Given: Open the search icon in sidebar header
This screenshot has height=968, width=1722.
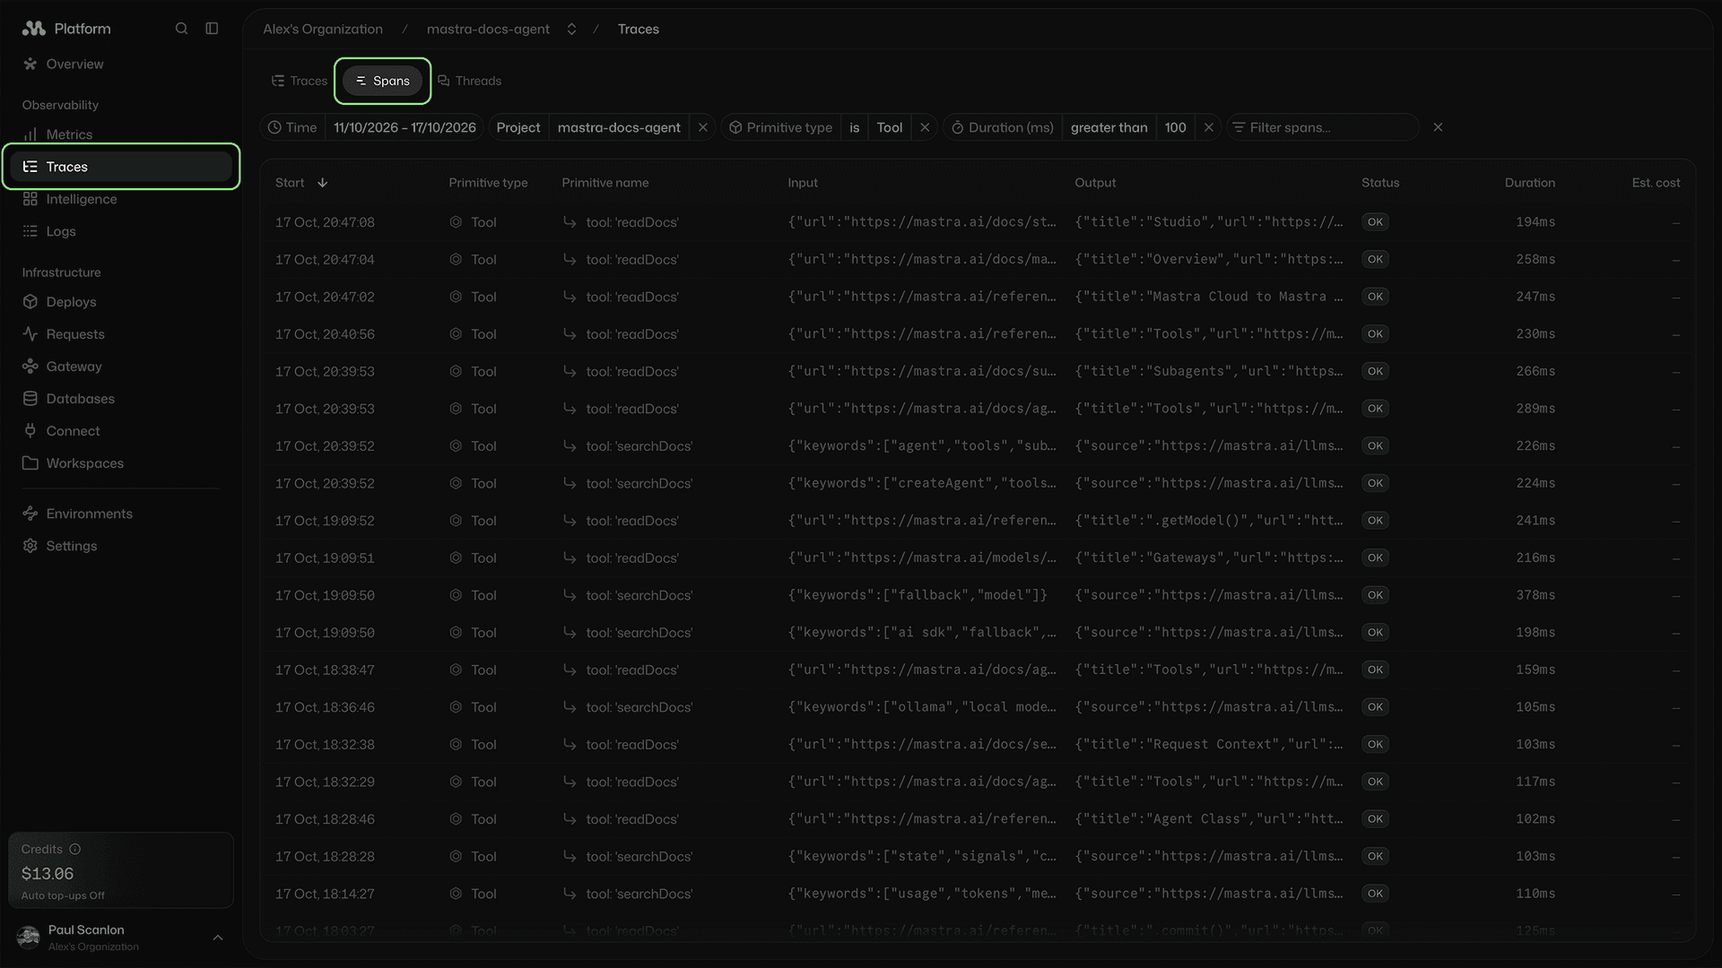Looking at the screenshot, I should pyautogui.click(x=181, y=29).
